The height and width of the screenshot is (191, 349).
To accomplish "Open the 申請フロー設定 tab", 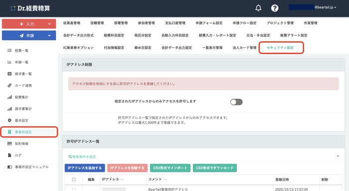I will pyautogui.click(x=245, y=23).
